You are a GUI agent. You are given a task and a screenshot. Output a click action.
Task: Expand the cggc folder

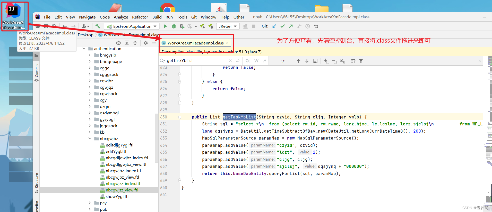[x=90, y=68]
